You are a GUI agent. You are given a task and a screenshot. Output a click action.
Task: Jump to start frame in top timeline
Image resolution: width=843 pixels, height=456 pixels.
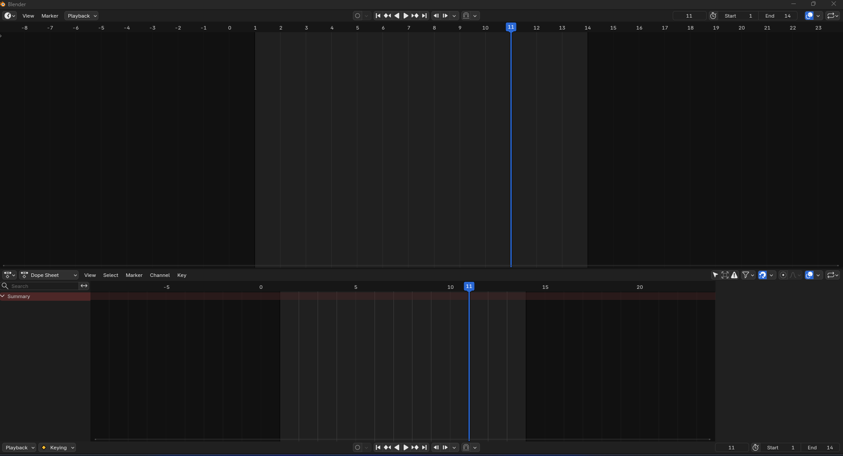pyautogui.click(x=378, y=16)
